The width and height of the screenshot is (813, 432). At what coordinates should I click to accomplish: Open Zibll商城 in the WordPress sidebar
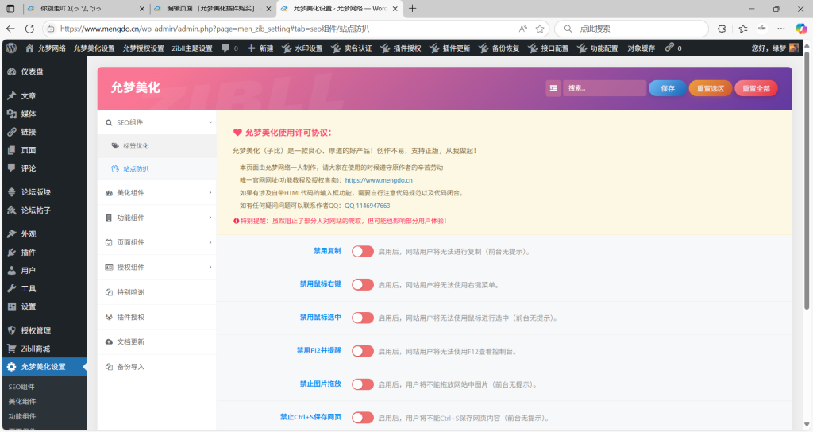(44, 349)
